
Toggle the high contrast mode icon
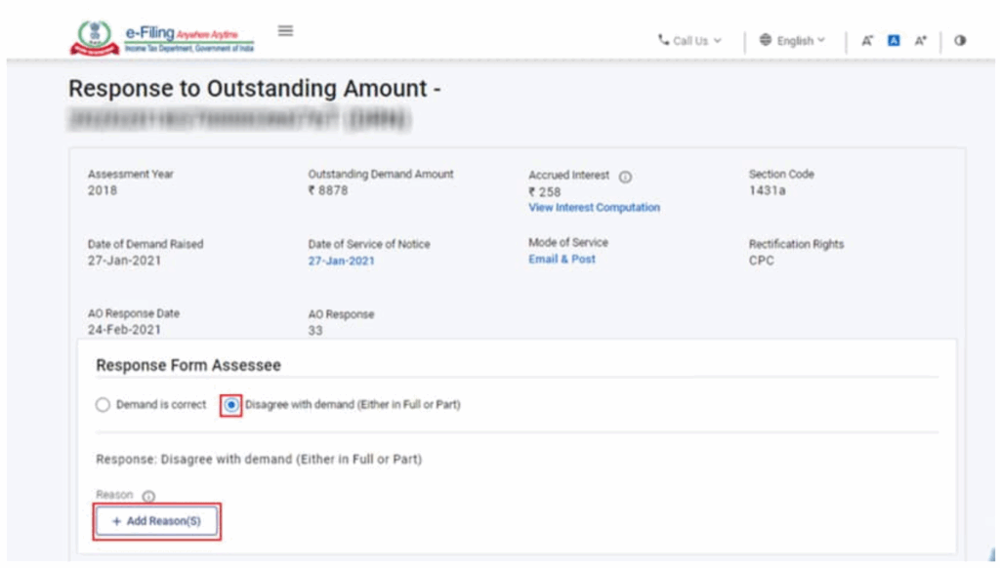960,41
